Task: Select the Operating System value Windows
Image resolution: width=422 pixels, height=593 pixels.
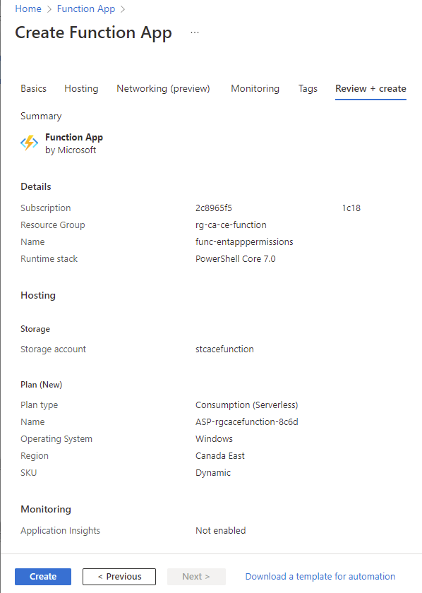Action: point(214,438)
